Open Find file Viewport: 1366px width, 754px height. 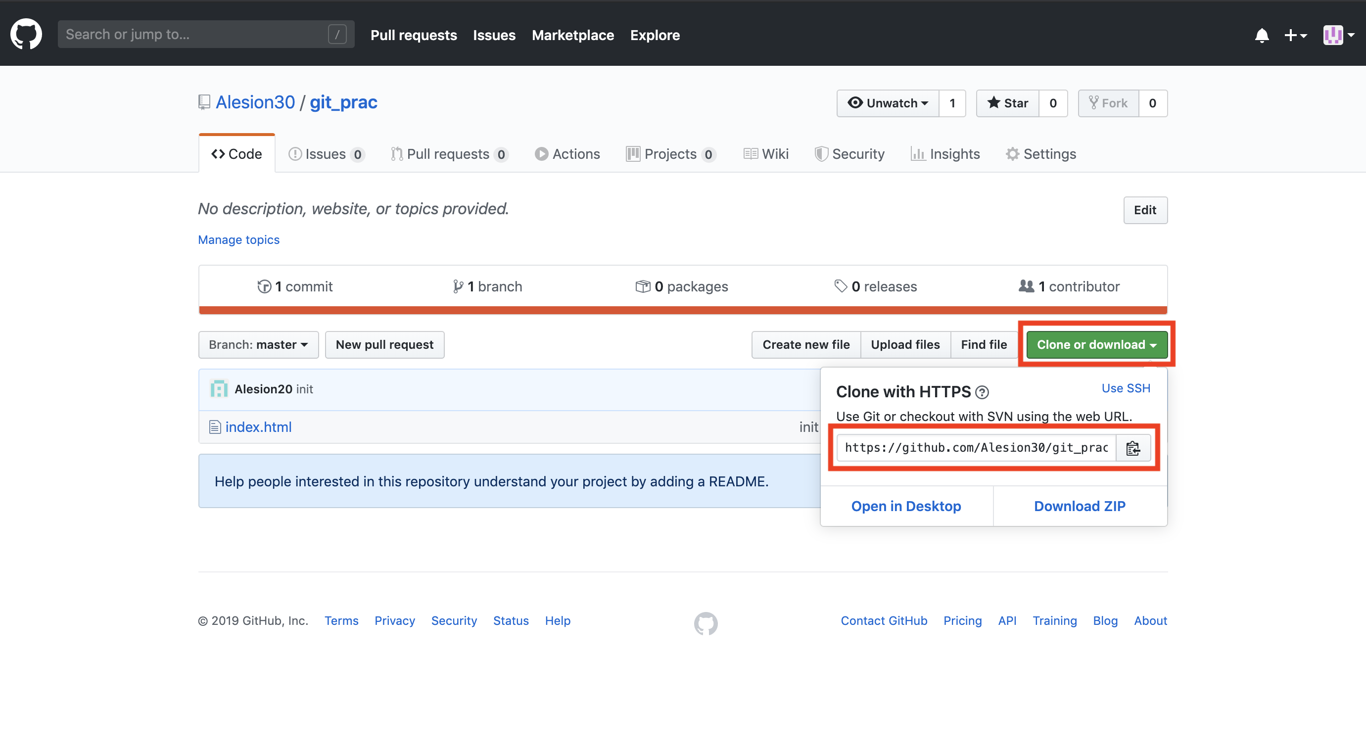tap(984, 345)
